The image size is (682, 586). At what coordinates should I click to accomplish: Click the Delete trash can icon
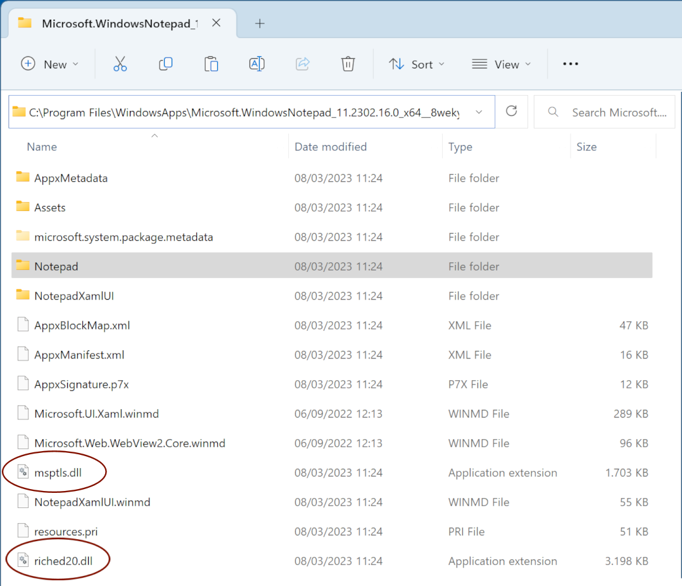pos(348,64)
